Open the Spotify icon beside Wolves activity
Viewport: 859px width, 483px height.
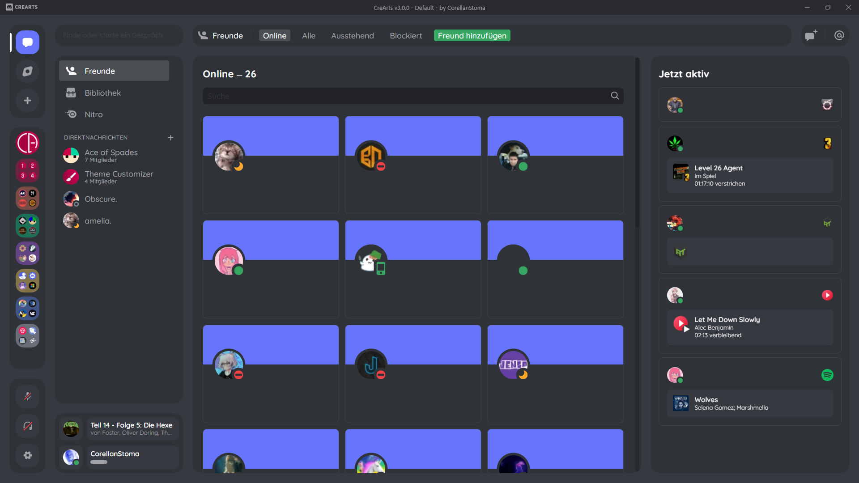(x=827, y=375)
